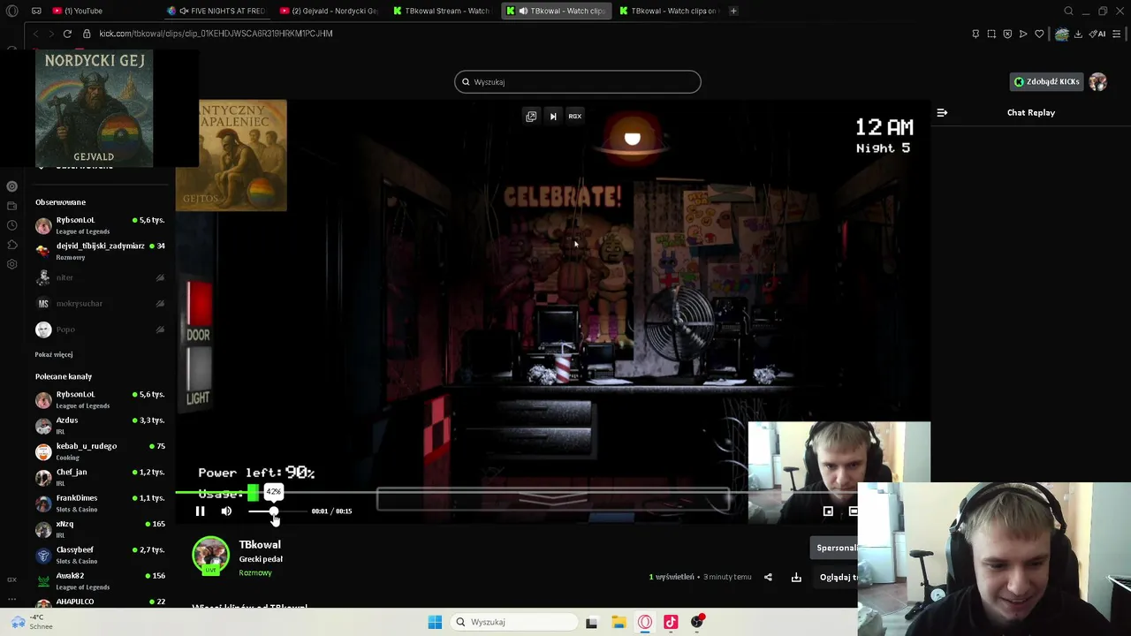
Task: Open the pop-out icon above the video
Action: click(531, 116)
